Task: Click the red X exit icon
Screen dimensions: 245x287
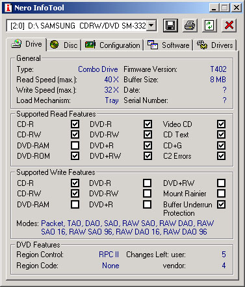Action: pos(229,25)
